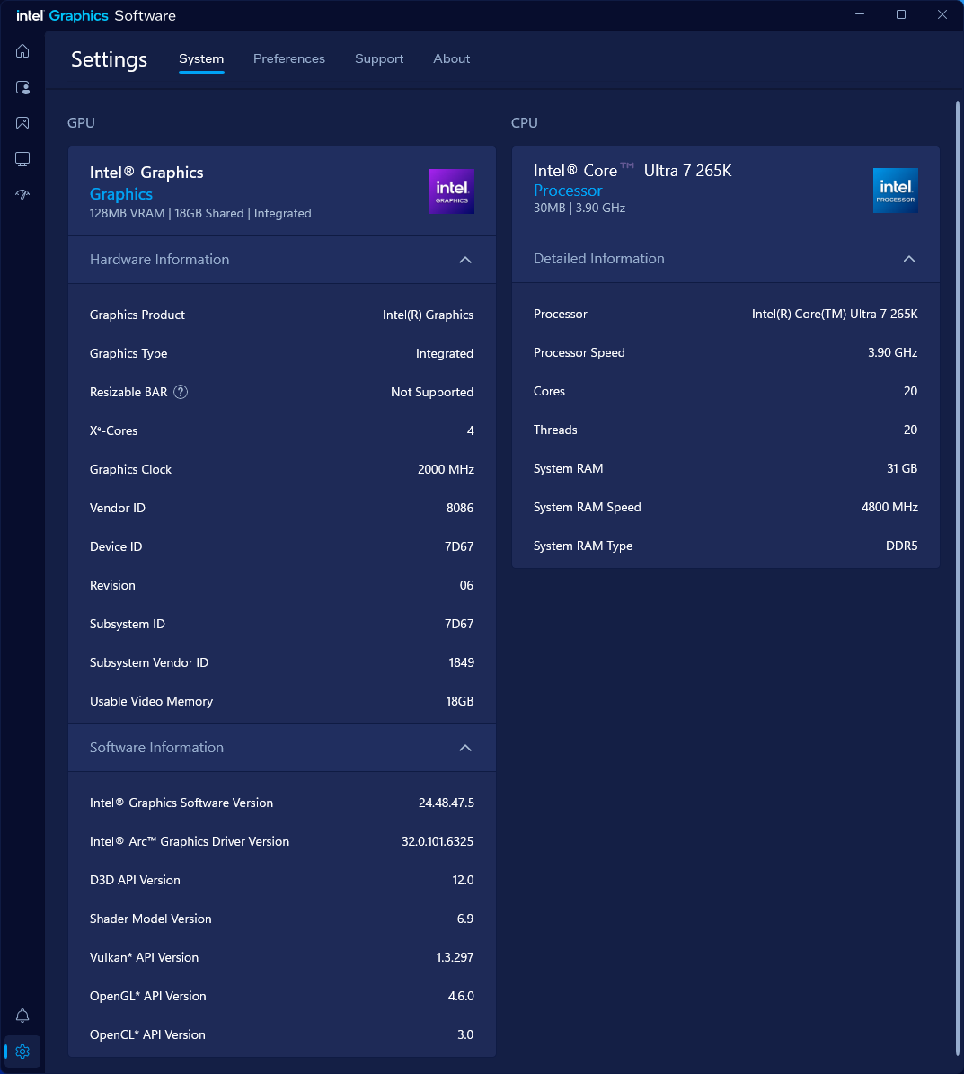
Task: Minimize the Intel Graphics Software window
Action: point(860,14)
